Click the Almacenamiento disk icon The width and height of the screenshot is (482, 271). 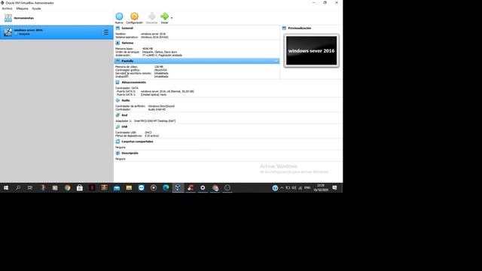117,82
